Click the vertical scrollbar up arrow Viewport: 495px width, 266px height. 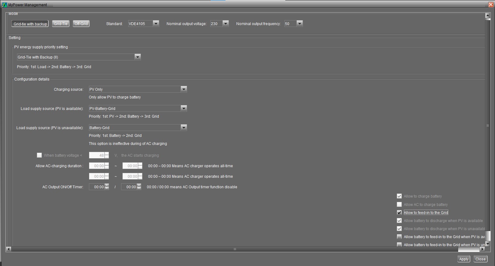pyautogui.click(x=488, y=15)
